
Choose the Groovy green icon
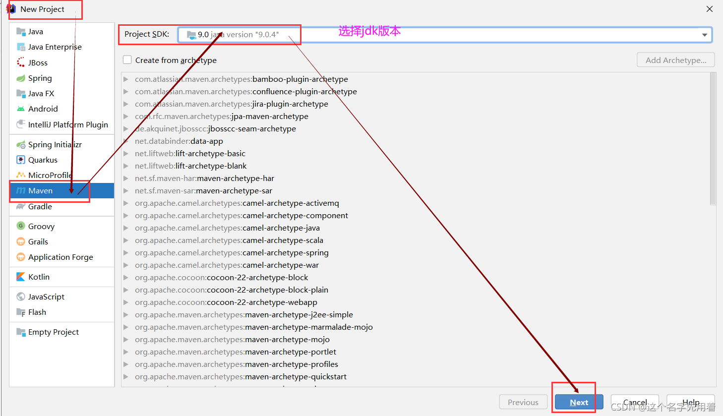tap(21, 226)
